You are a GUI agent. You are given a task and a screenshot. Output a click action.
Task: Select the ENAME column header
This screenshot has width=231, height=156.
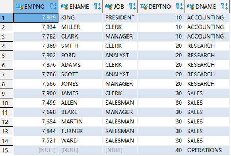point(80,6)
